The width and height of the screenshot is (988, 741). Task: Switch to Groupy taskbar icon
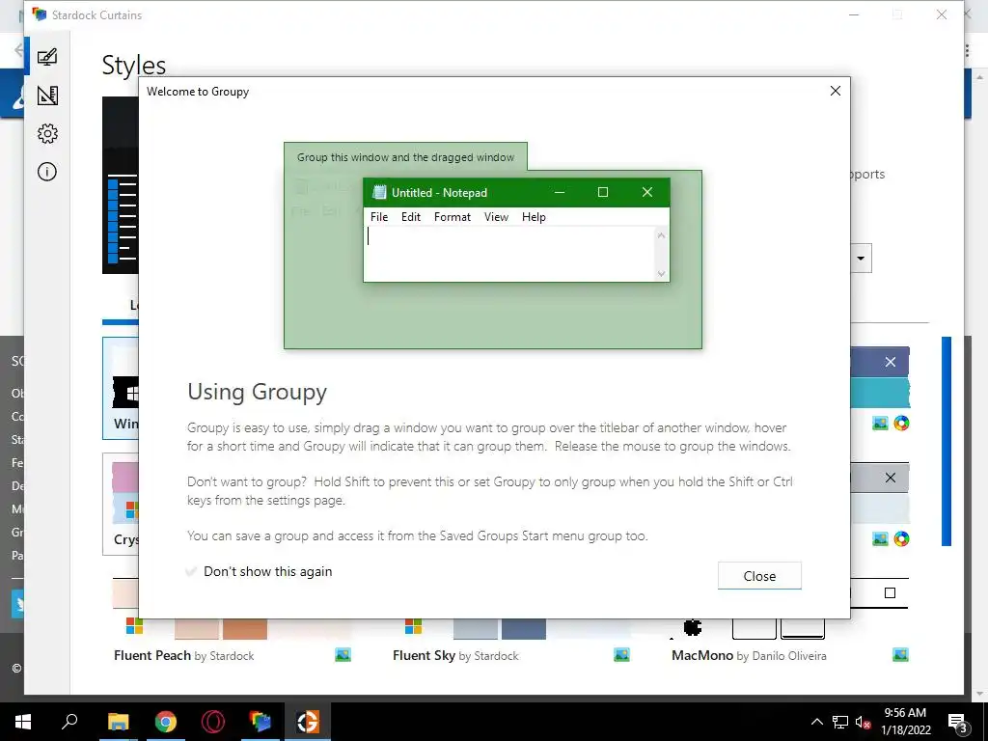coord(308,722)
